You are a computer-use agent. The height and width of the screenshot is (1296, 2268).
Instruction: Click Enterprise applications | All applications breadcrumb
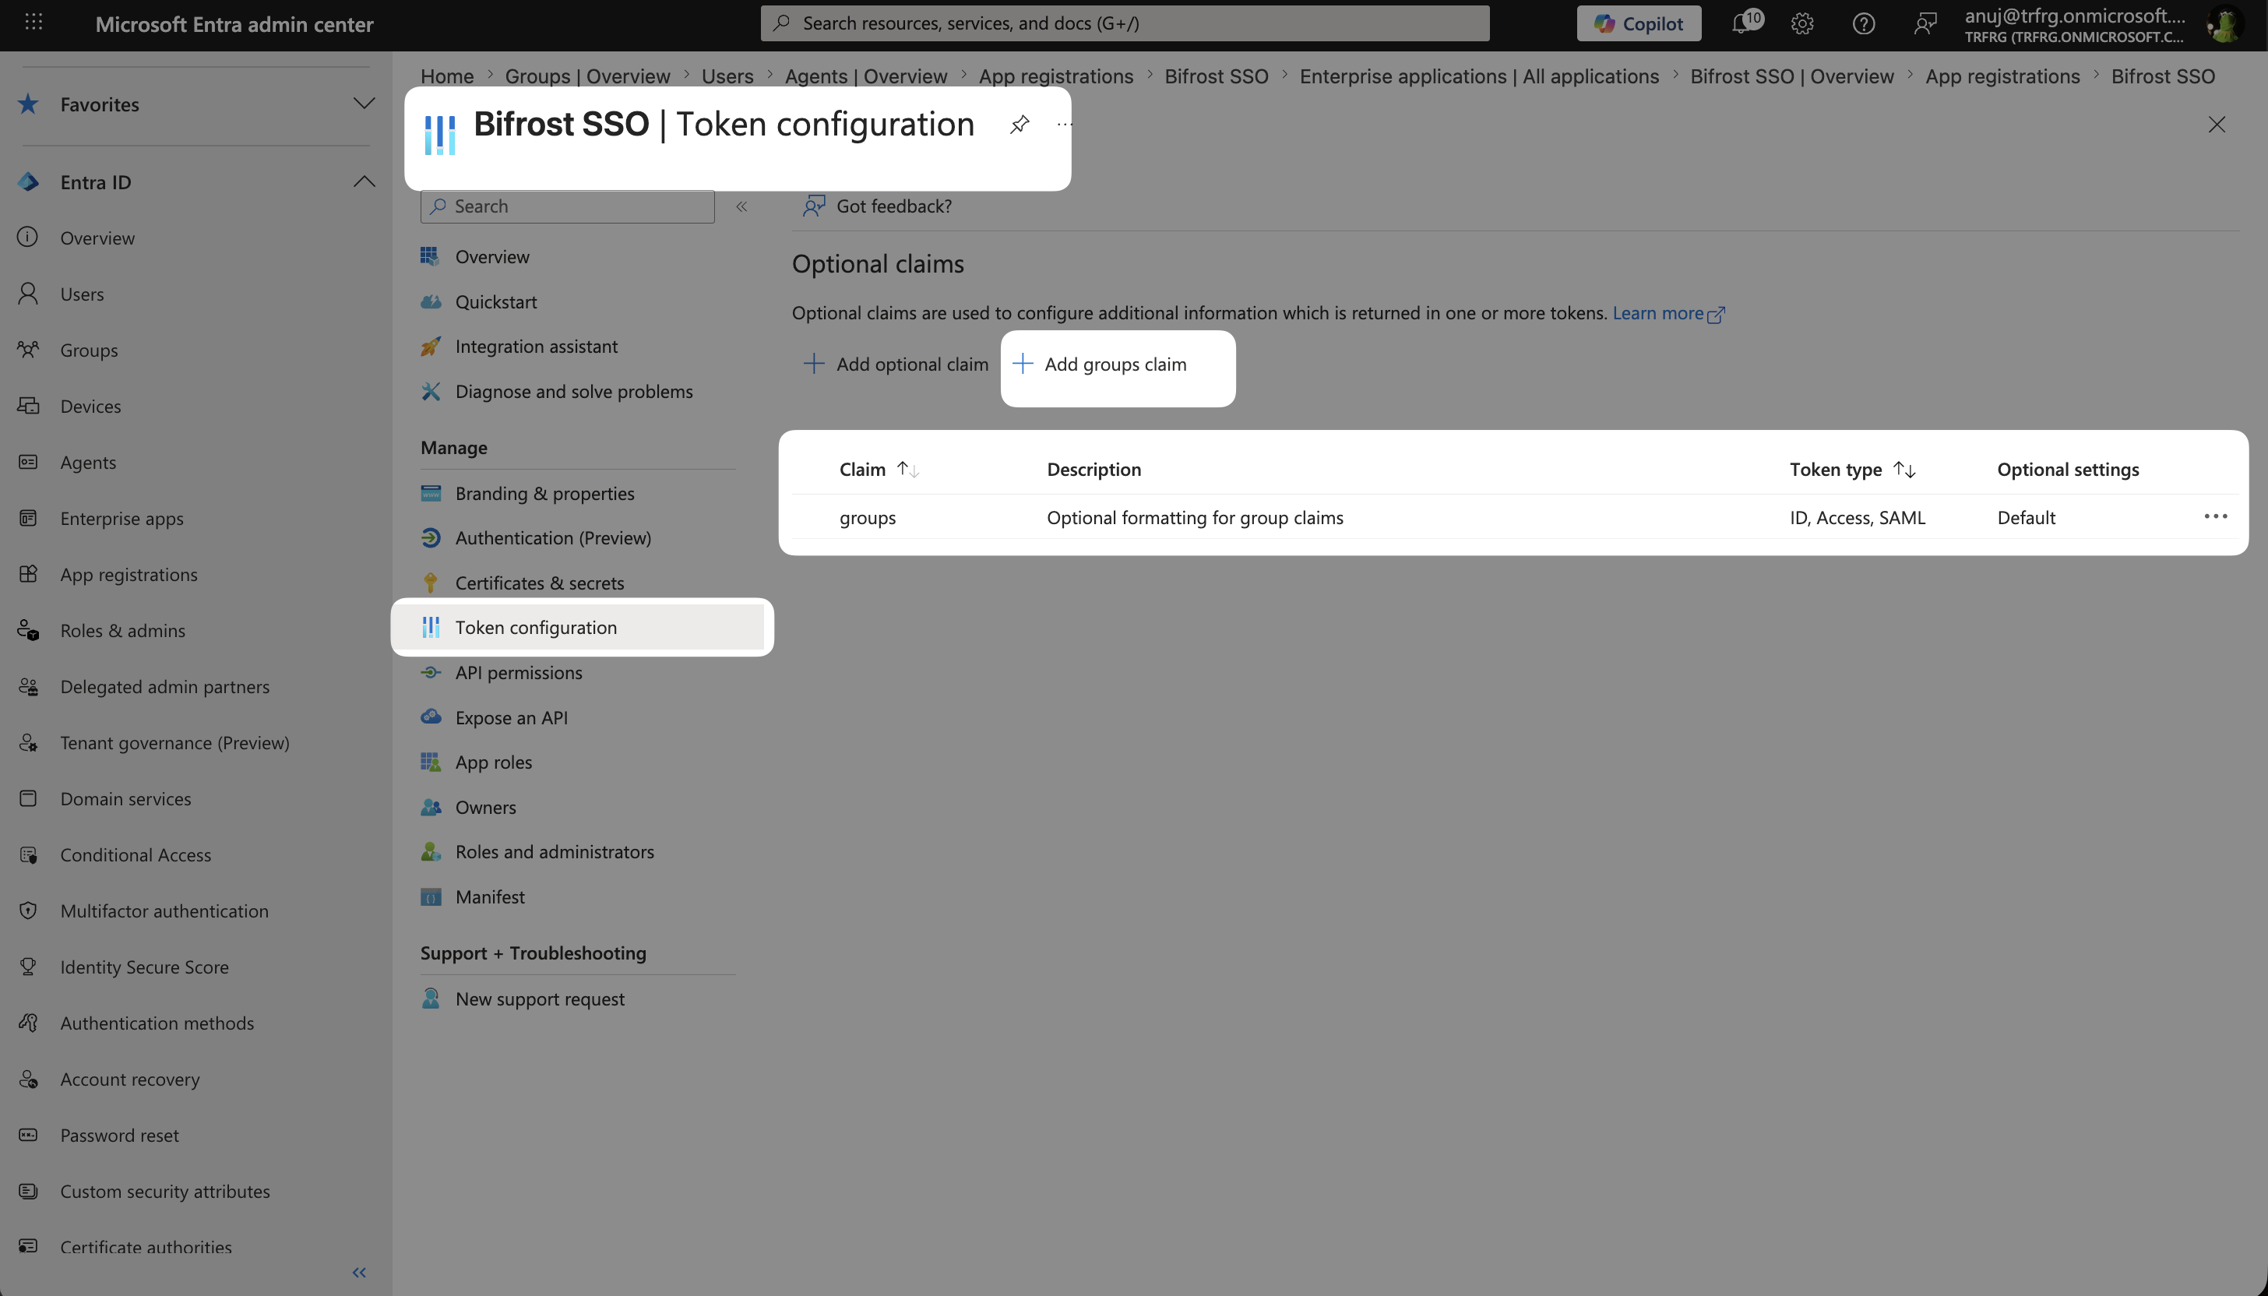click(1478, 76)
